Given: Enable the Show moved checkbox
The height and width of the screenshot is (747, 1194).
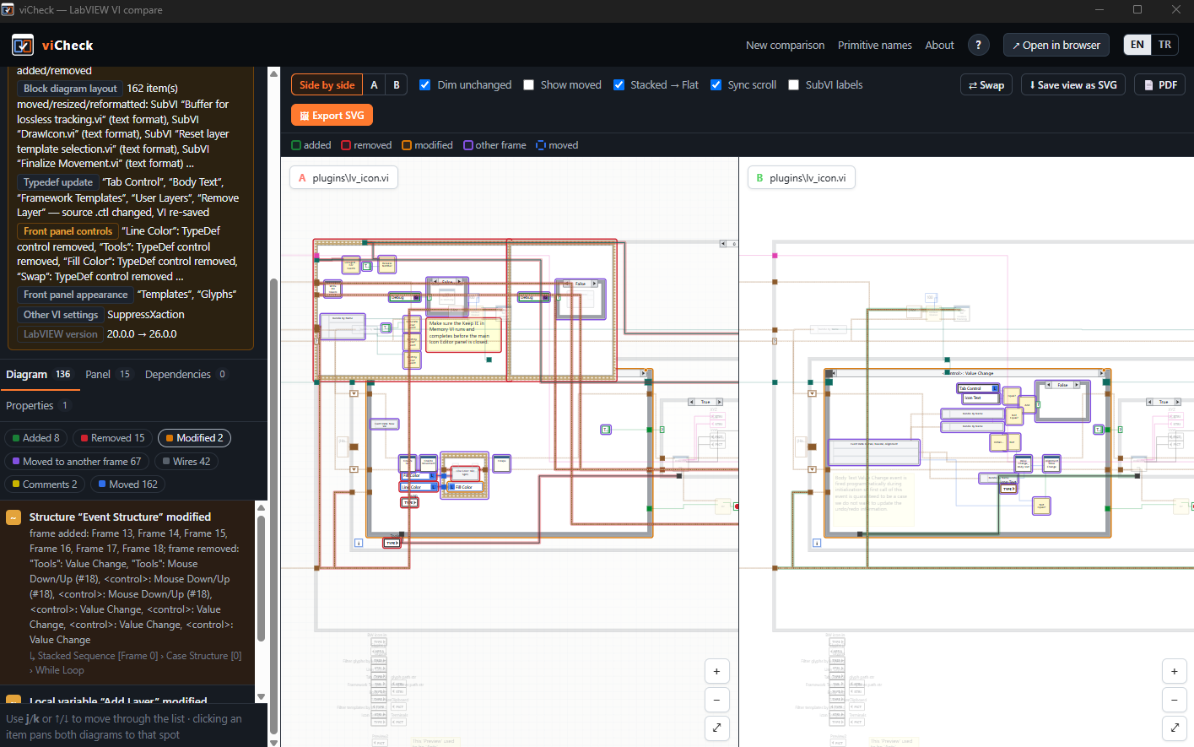Looking at the screenshot, I should coord(528,84).
